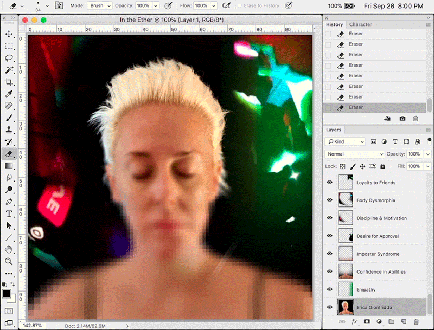Open the Erica Gionfriddo layer thumbnail
Viewport: 434px width, 330px height.
point(346,307)
